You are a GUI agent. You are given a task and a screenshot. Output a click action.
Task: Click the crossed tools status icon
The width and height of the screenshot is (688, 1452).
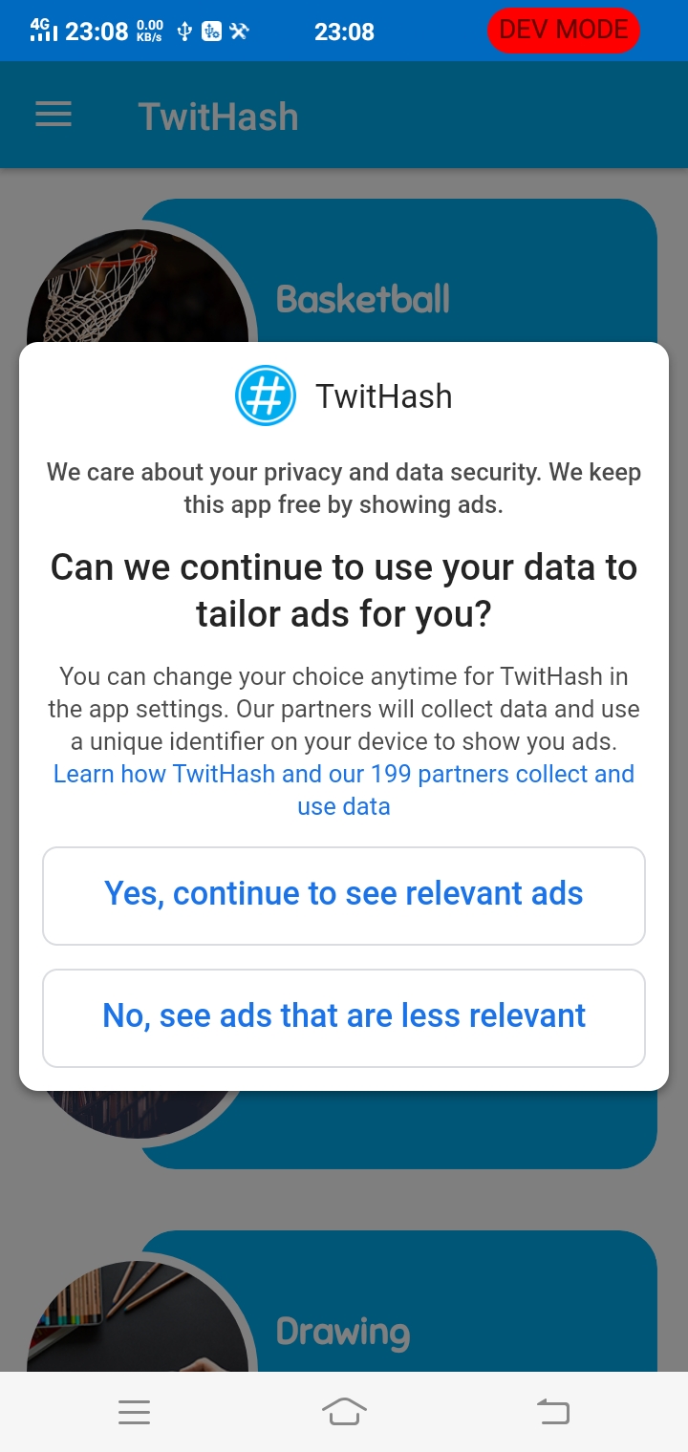point(239,32)
